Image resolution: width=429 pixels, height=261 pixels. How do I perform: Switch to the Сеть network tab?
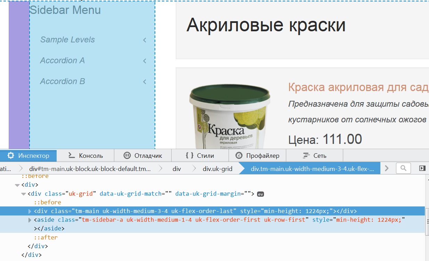tap(314, 156)
